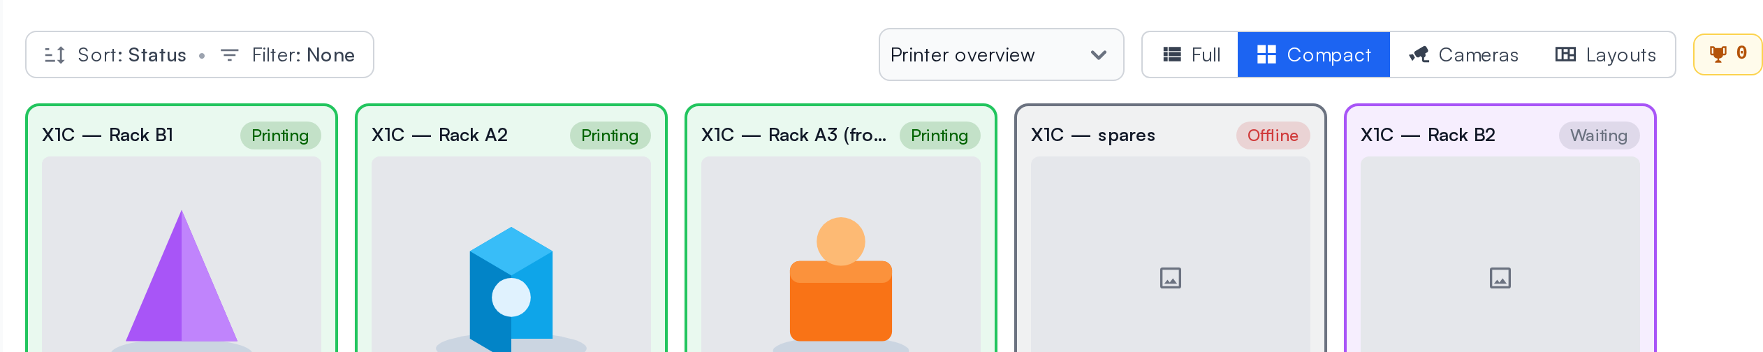
Task: Click Printing status on Rack A3
Action: point(939,135)
